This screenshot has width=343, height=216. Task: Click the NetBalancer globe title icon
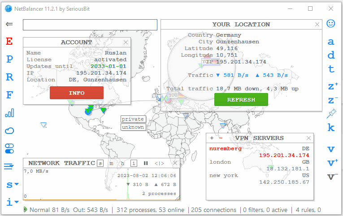9,9
